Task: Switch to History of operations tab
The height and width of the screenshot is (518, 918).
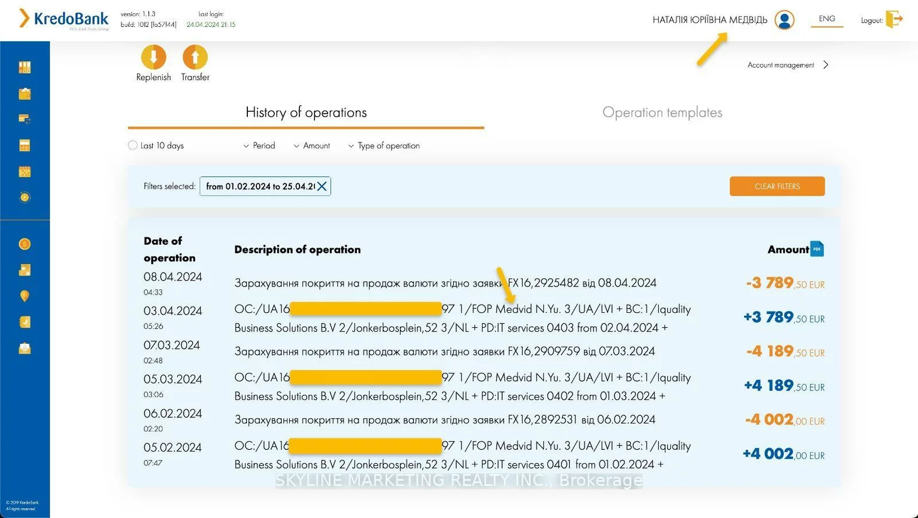Action: pos(306,112)
